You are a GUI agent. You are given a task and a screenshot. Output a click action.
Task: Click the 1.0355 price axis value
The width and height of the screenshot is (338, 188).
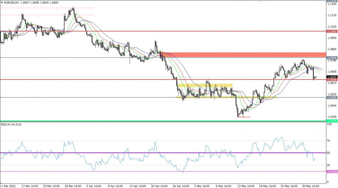point(332,117)
